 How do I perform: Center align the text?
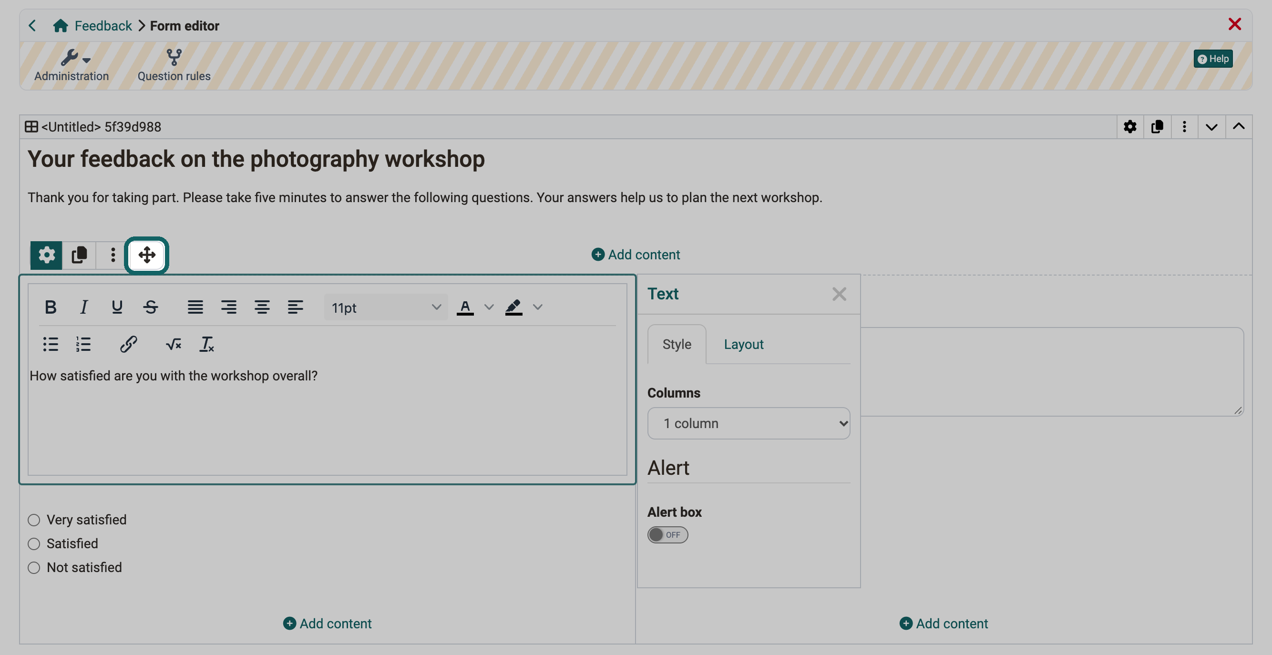pyautogui.click(x=262, y=307)
